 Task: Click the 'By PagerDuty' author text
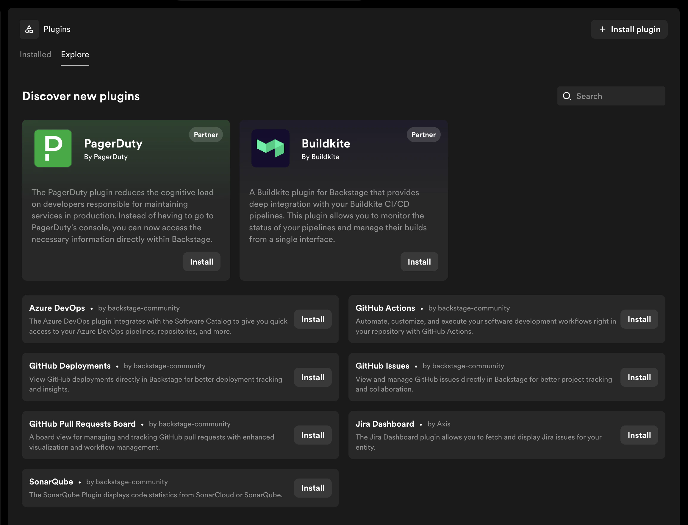click(106, 157)
